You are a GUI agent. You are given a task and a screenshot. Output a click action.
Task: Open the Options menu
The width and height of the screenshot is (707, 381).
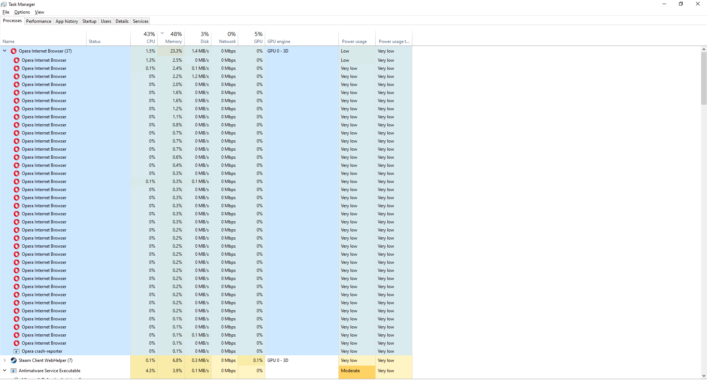pos(22,12)
